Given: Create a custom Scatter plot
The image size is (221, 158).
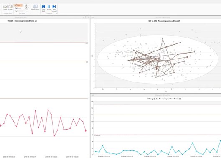Looking at the screenshot, I should coord(10,8).
